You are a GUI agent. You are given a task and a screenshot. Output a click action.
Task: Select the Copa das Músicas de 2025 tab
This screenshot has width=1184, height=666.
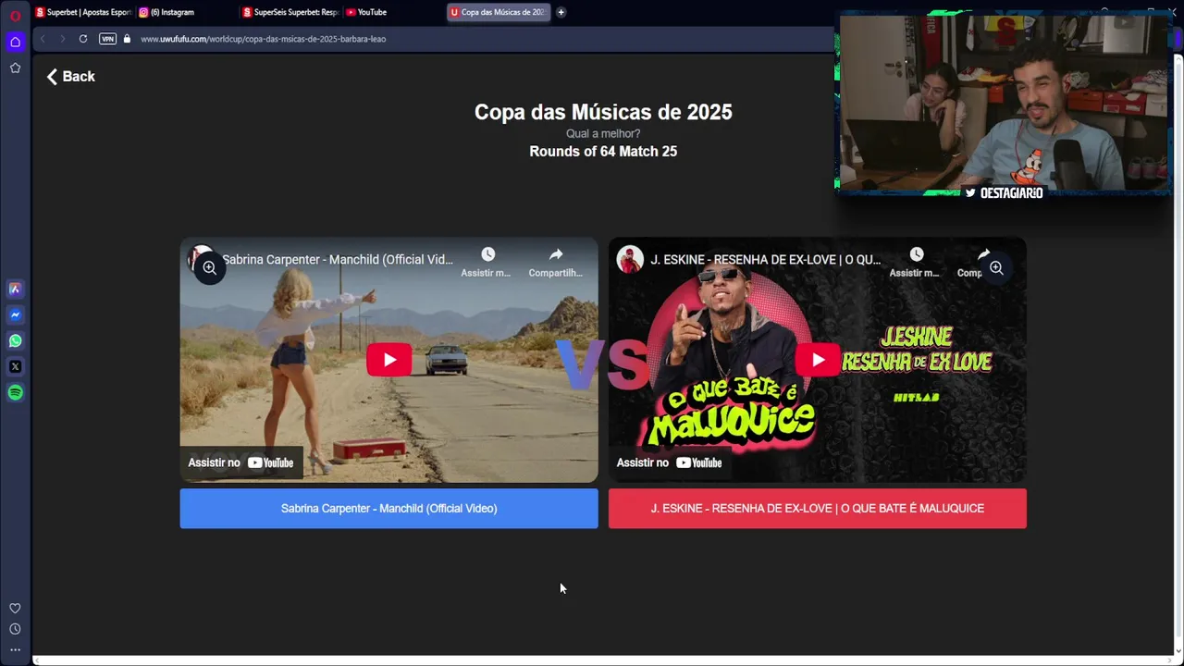(x=499, y=12)
